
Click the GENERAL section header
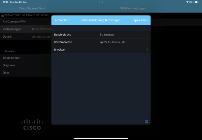click(10, 51)
